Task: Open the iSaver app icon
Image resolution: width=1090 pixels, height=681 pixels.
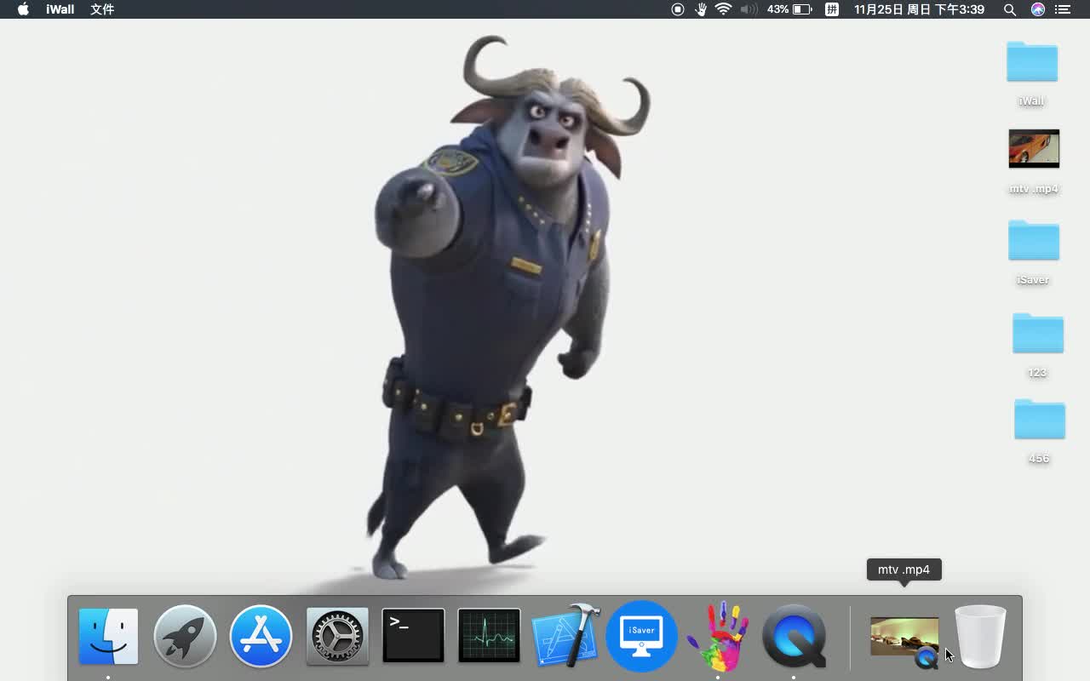Action: (641, 636)
